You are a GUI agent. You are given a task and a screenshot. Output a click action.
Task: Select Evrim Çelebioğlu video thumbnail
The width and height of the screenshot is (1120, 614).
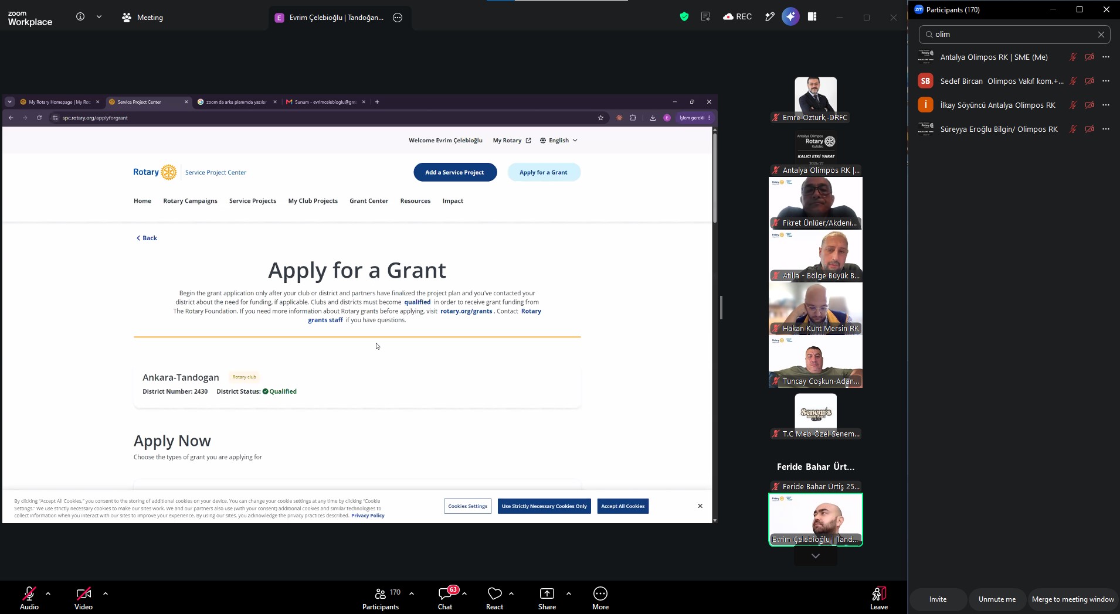point(815,520)
